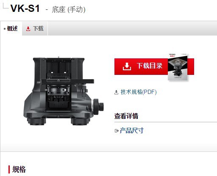Open the 技术规格(PDF) link
217x176 pixels.
click(139, 92)
